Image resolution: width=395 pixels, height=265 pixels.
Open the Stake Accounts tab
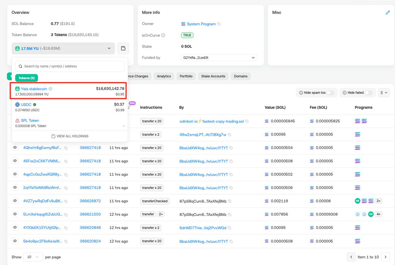[213, 76]
